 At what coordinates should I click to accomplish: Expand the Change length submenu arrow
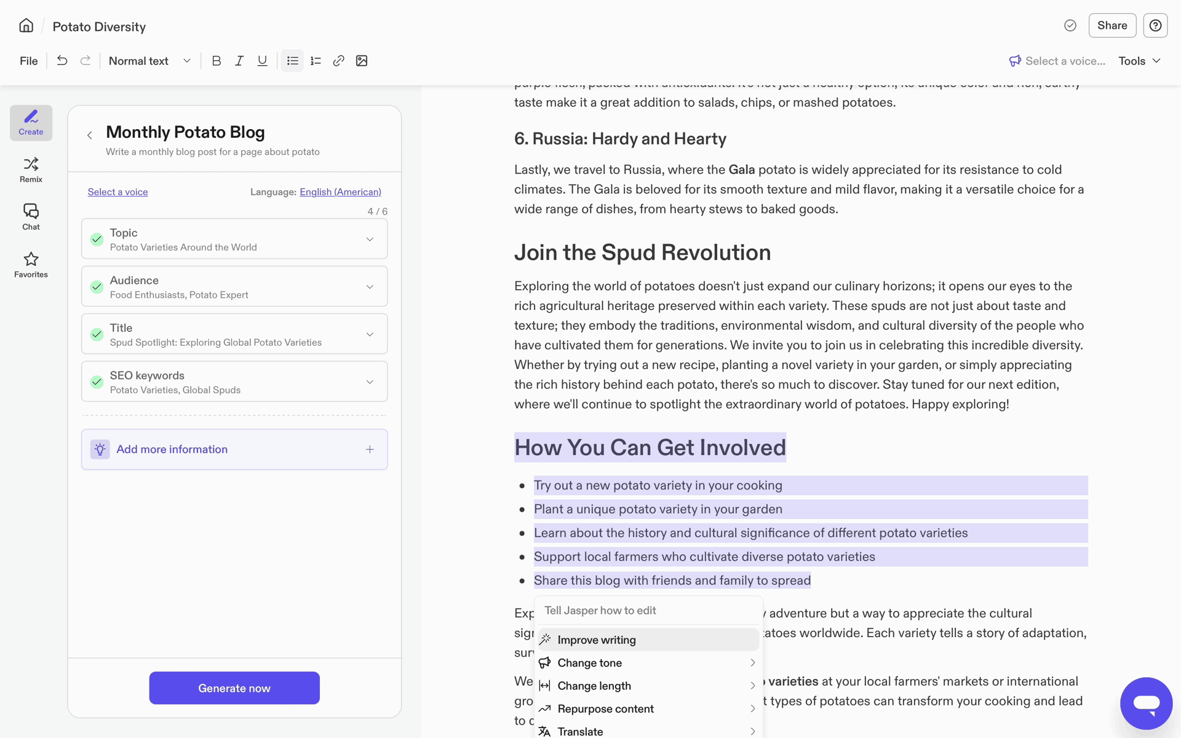click(x=752, y=685)
